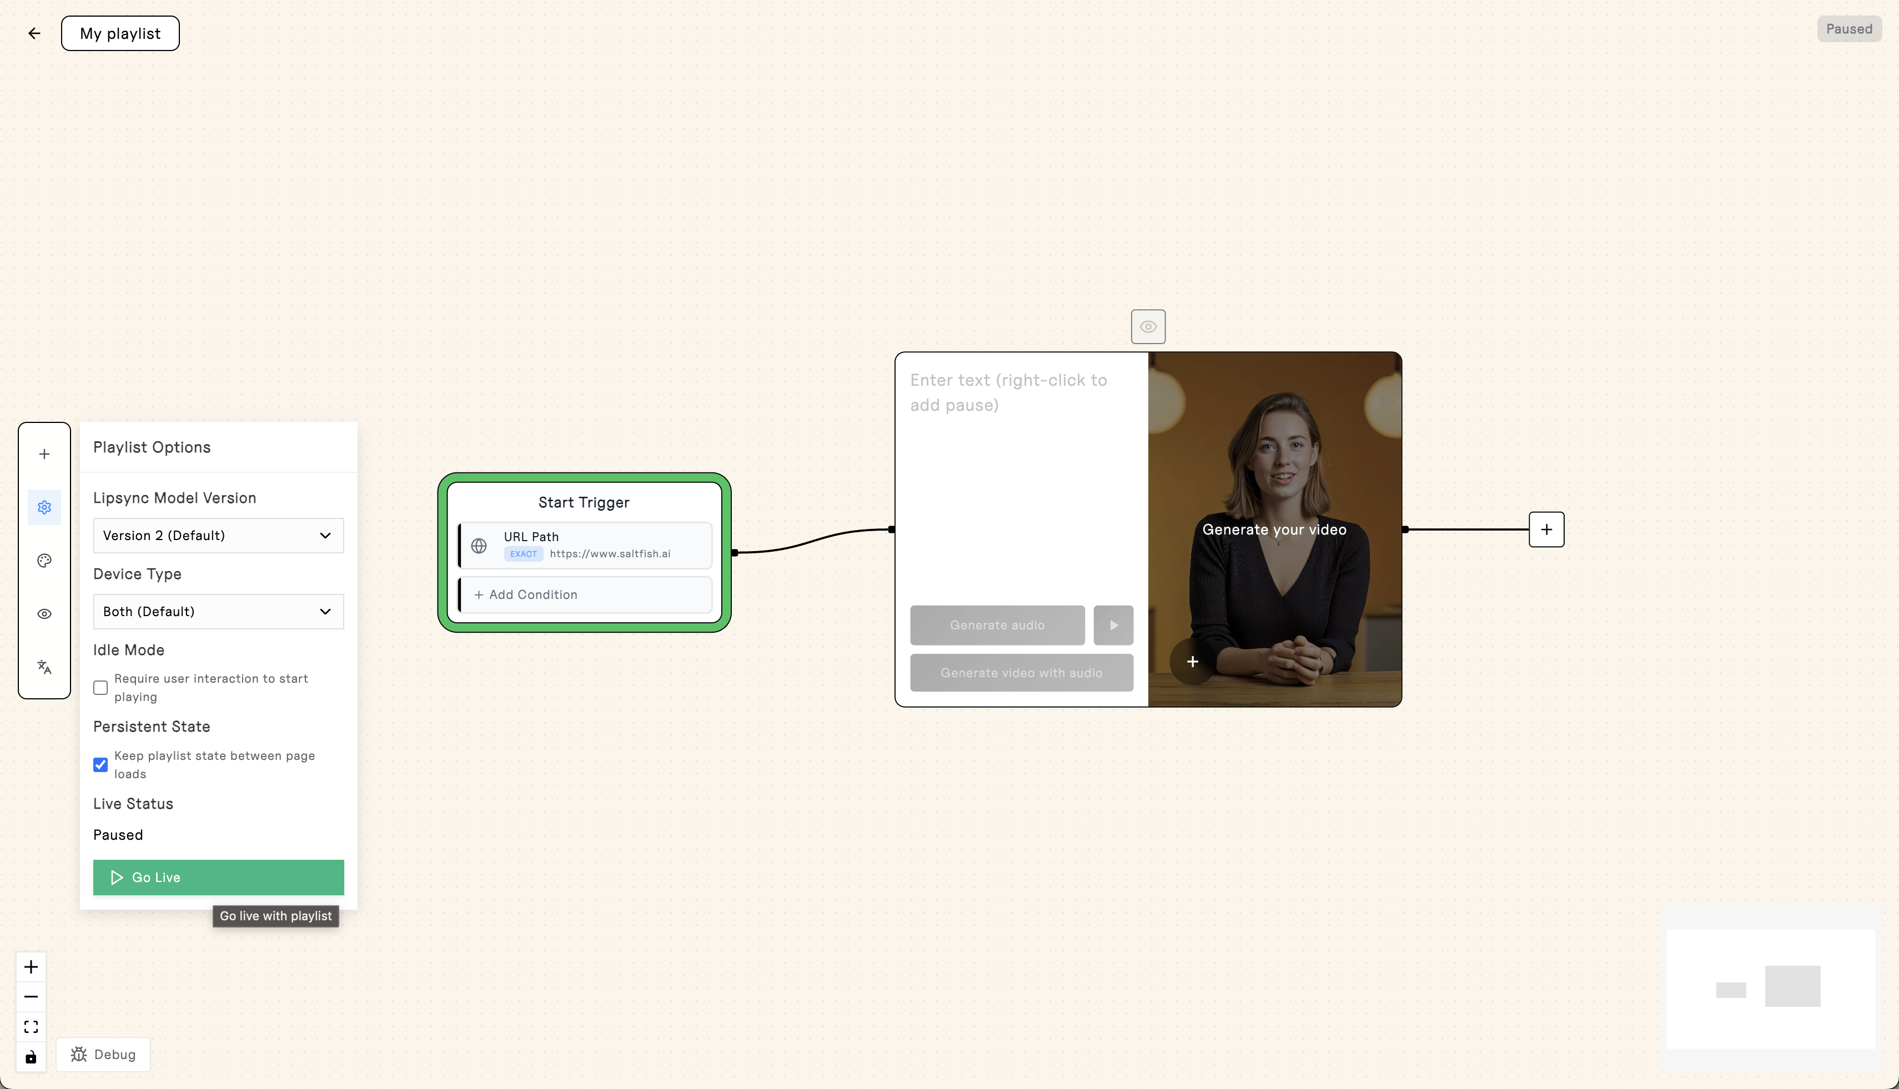1899x1089 pixels.
Task: Open the translate languages icon in sidebar
Action: click(44, 667)
